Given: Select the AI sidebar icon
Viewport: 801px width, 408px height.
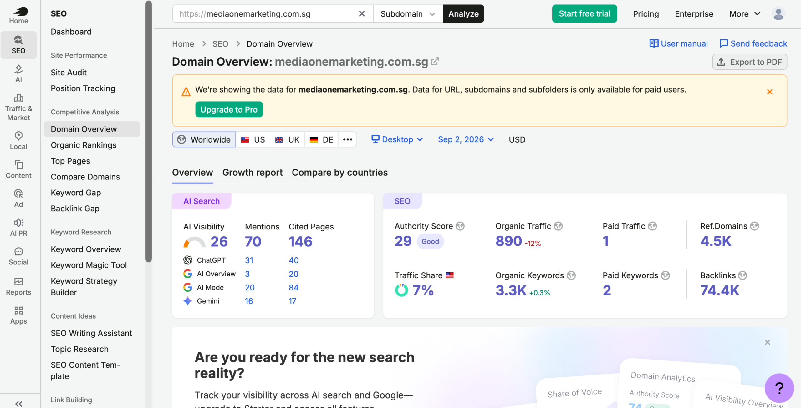Looking at the screenshot, I should point(18,74).
